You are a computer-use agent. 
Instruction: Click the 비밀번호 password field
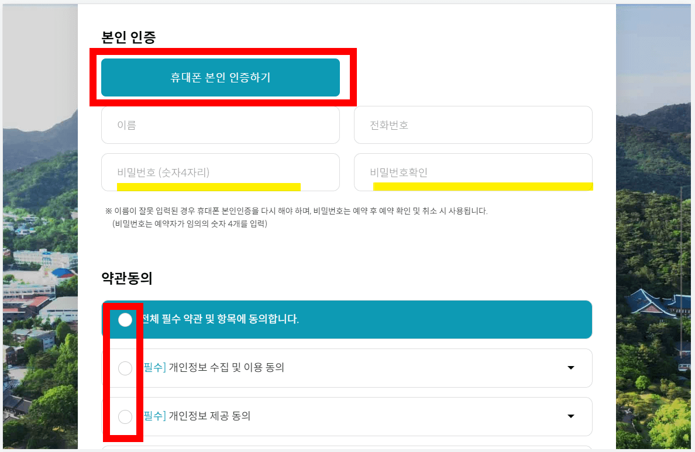click(221, 172)
